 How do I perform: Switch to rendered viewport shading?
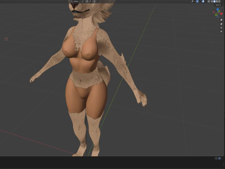pos(219,1)
